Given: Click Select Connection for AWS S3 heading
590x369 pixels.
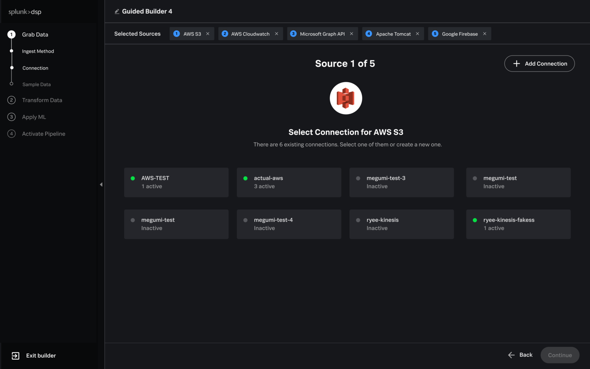Looking at the screenshot, I should coord(346,132).
